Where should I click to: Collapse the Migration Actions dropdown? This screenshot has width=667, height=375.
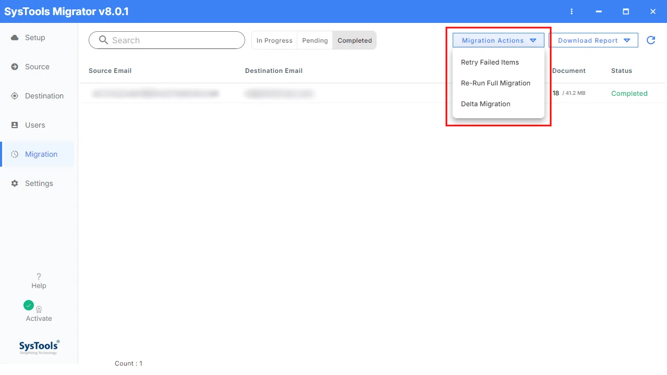pyautogui.click(x=499, y=40)
